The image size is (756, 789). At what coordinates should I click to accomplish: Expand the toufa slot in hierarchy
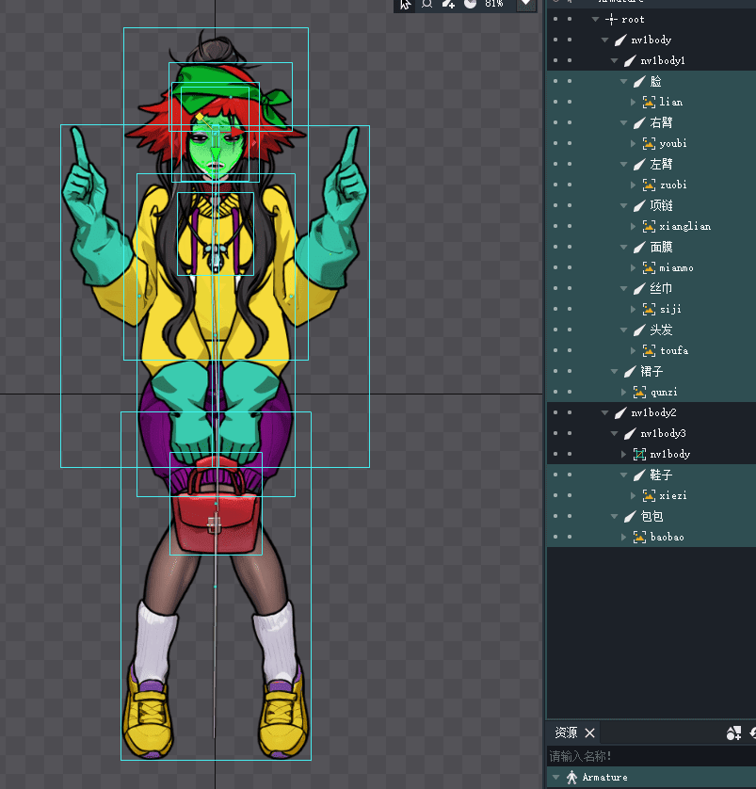click(634, 350)
